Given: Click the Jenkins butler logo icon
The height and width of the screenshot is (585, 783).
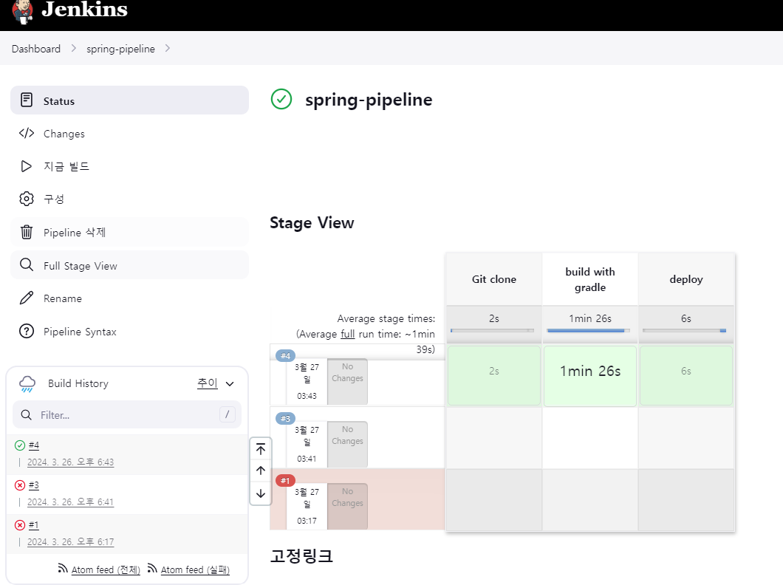Looking at the screenshot, I should [x=22, y=12].
